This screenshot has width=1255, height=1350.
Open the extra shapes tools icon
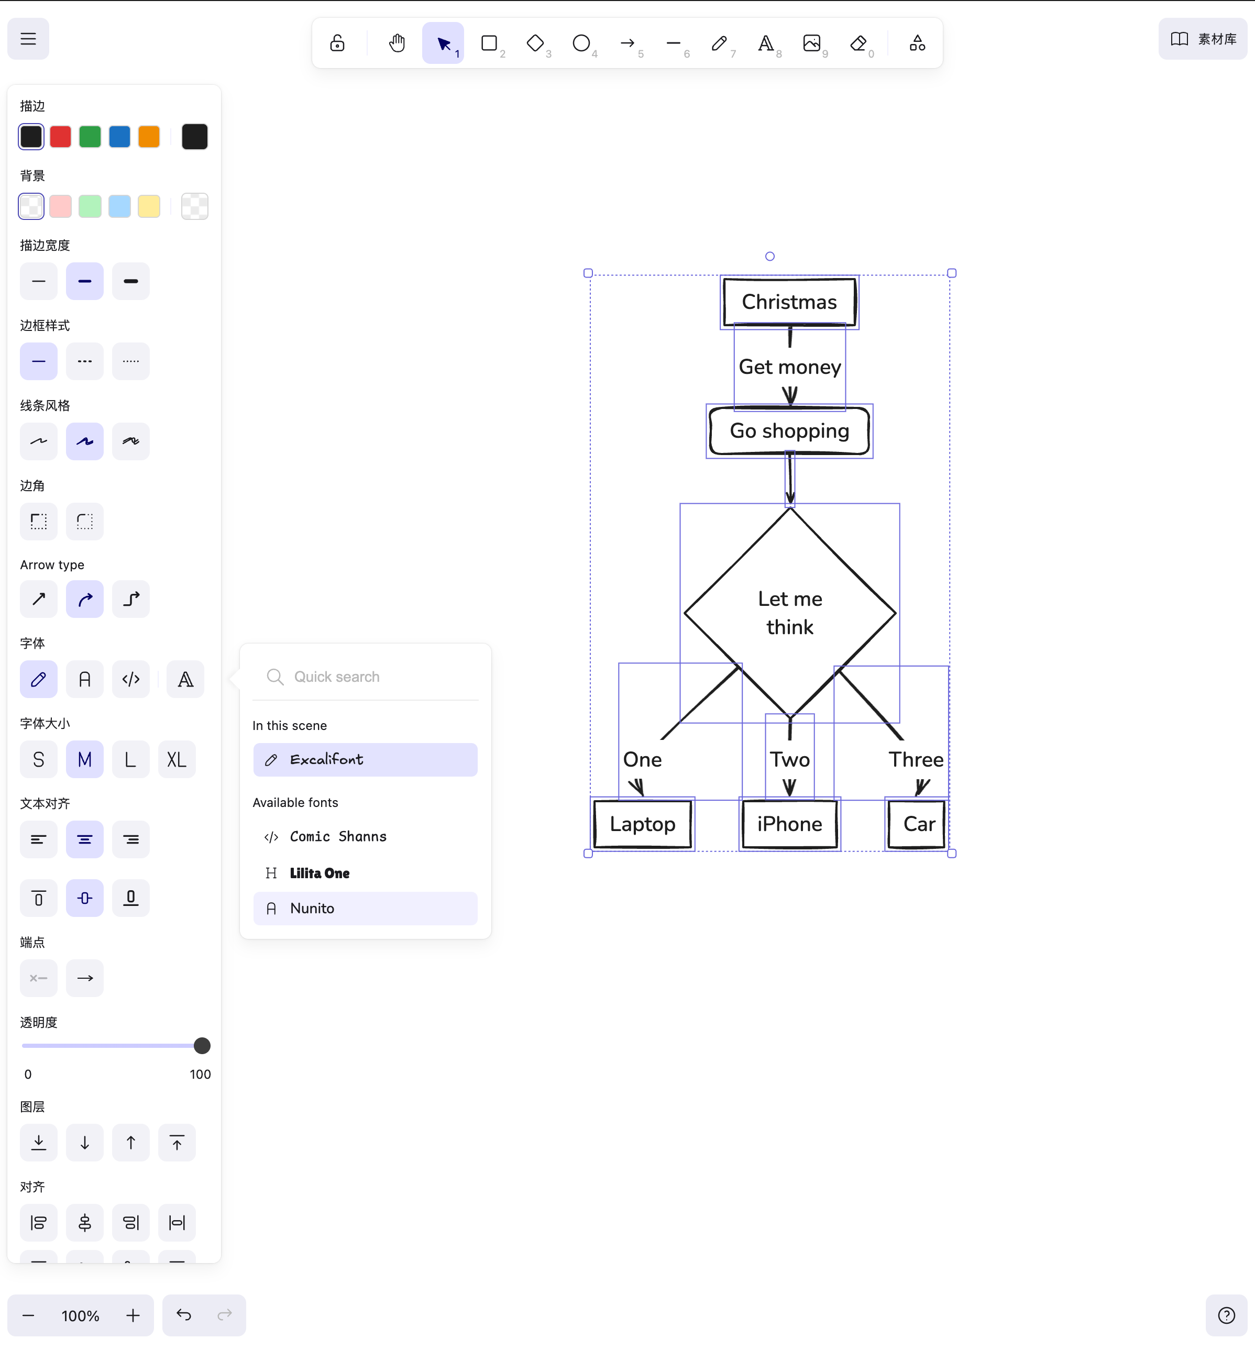coord(918,43)
